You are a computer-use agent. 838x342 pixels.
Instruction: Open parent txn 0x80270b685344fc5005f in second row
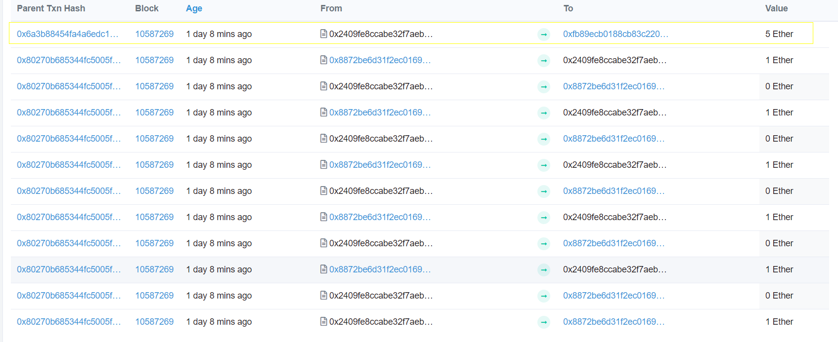tap(69, 60)
